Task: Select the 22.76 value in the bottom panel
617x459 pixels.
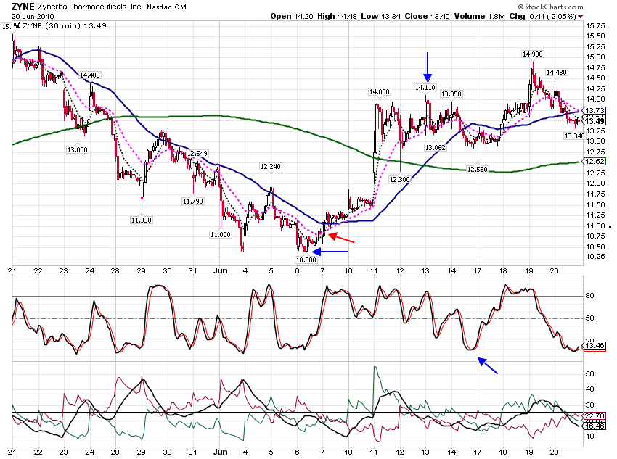Action: tap(595, 415)
